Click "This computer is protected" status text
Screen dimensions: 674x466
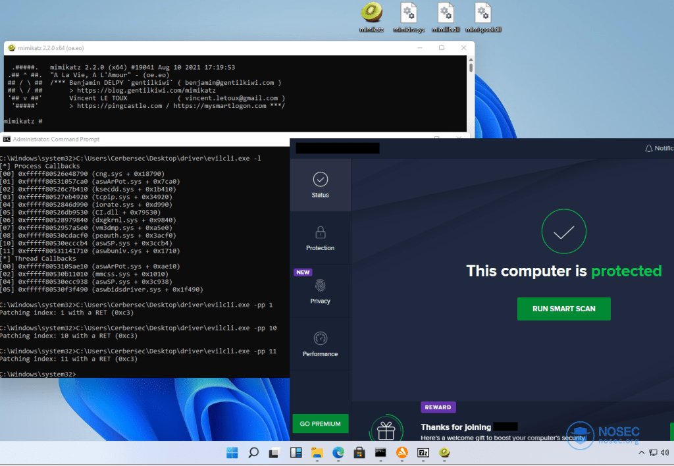click(563, 271)
